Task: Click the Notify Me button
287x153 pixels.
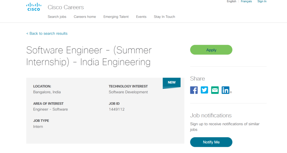Action: pos(211,142)
